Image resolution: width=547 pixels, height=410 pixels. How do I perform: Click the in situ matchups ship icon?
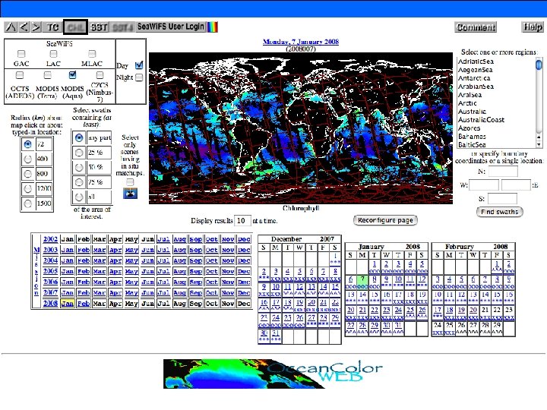point(130,194)
